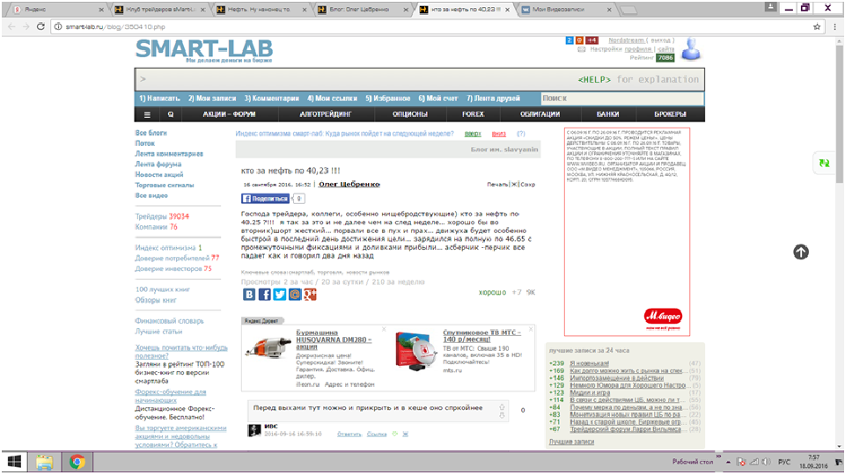Open the Windows Start menu
Image resolution: width=845 pixels, height=475 pixels.
pos(15,462)
